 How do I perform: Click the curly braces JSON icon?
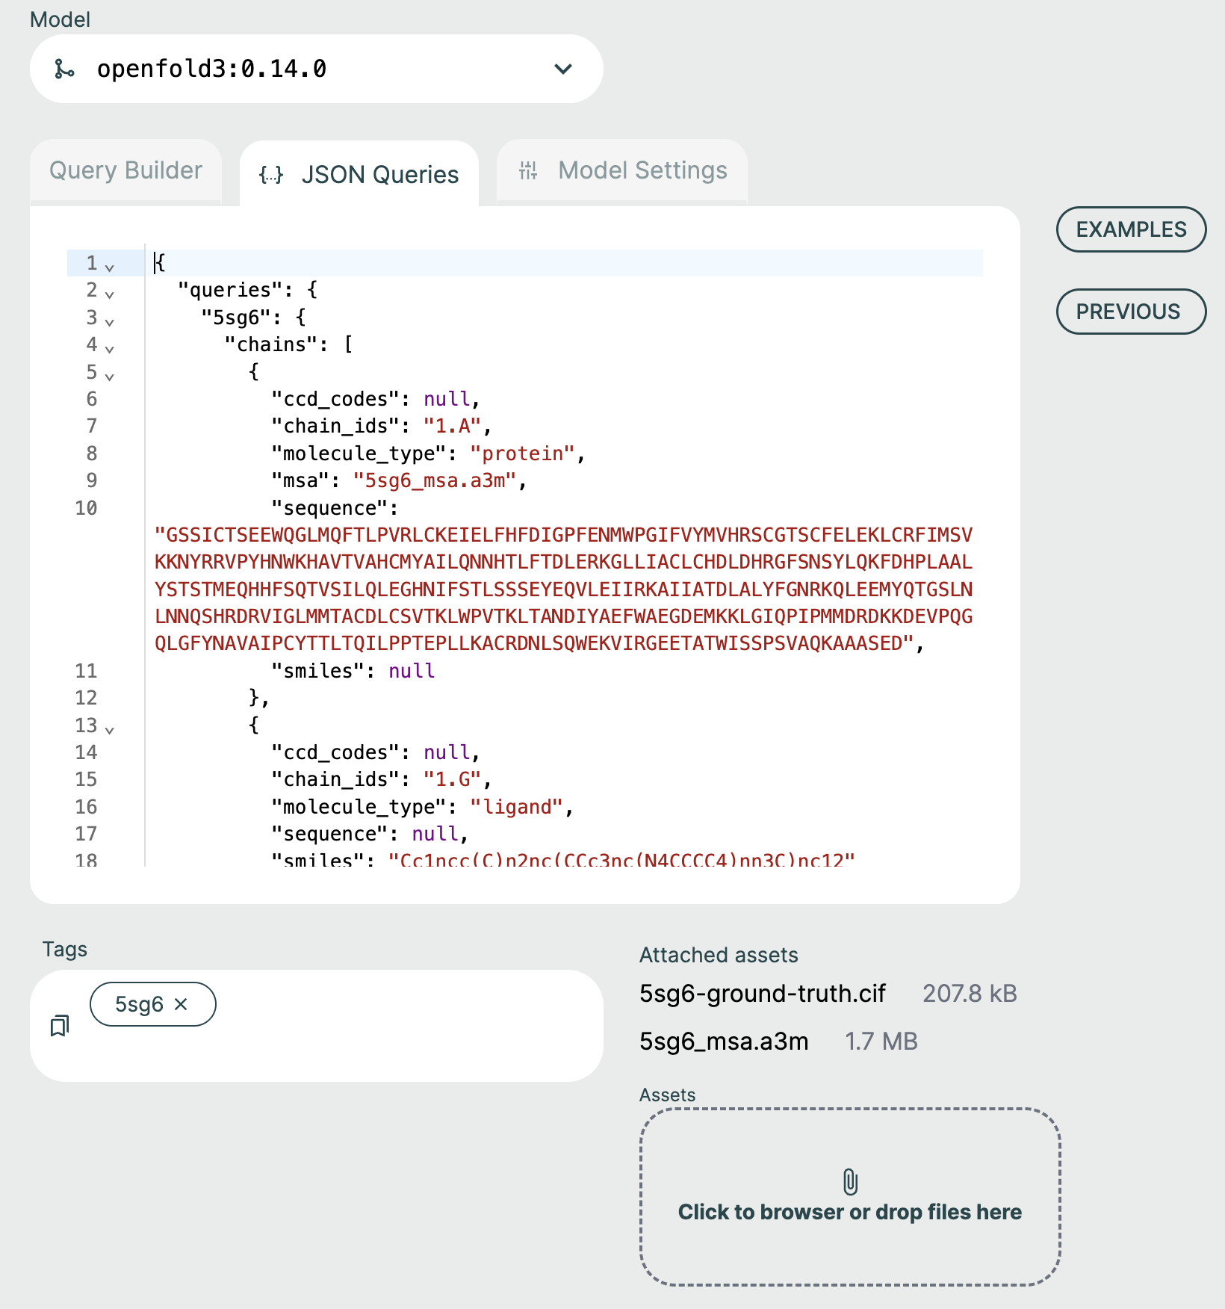point(270,175)
